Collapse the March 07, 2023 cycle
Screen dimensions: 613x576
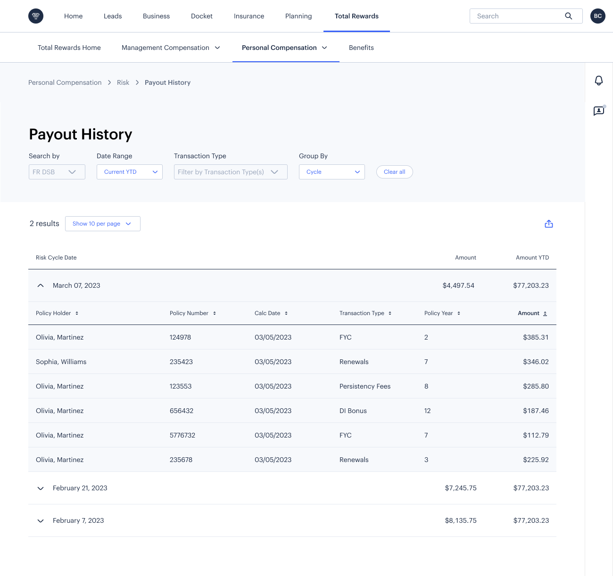(41, 285)
